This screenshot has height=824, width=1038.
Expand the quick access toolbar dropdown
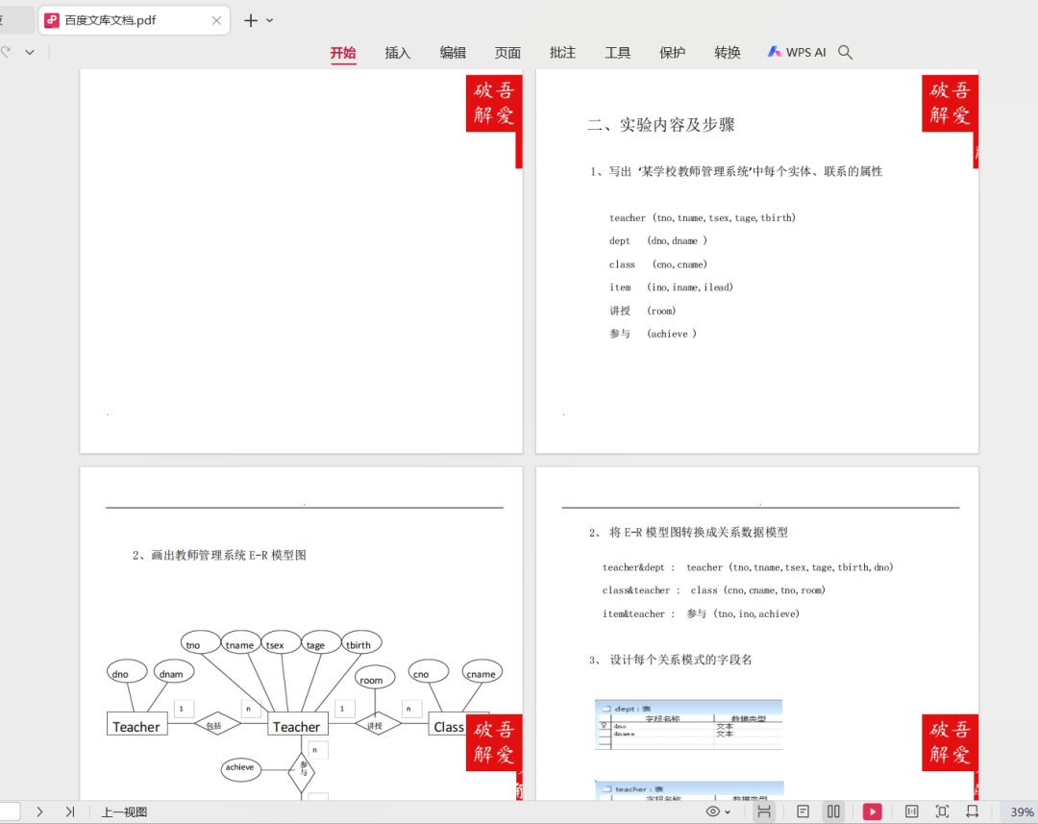30,52
